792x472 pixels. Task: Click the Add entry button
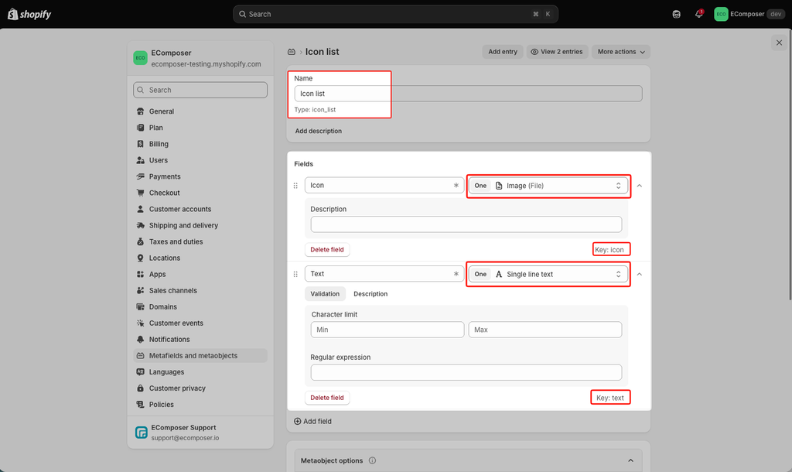coord(503,52)
